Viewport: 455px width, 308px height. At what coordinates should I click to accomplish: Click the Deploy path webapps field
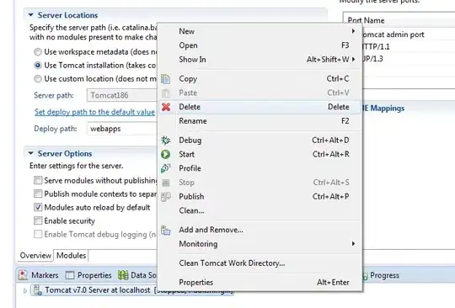tap(122, 129)
